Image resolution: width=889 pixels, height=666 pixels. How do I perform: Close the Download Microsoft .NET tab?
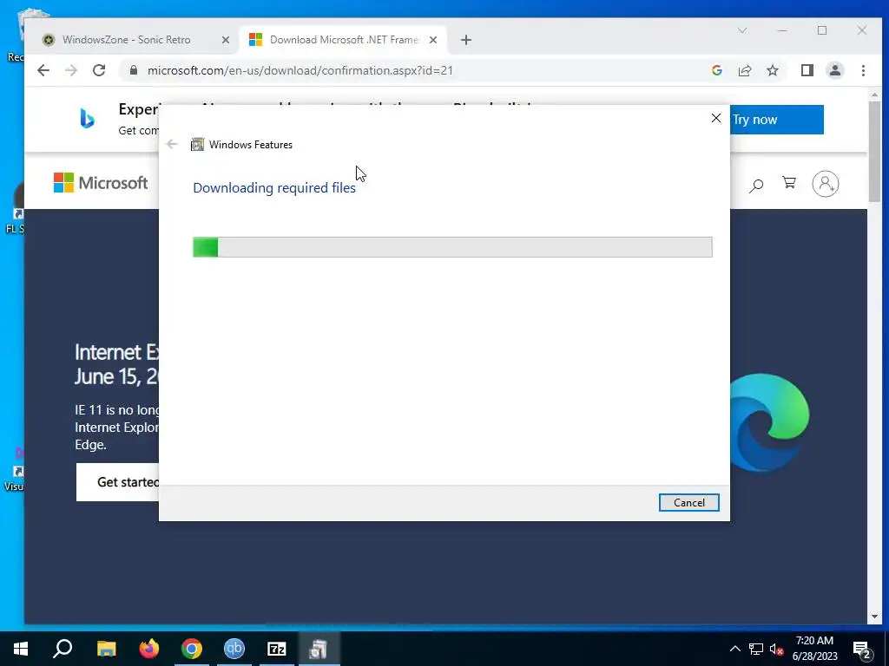point(433,40)
